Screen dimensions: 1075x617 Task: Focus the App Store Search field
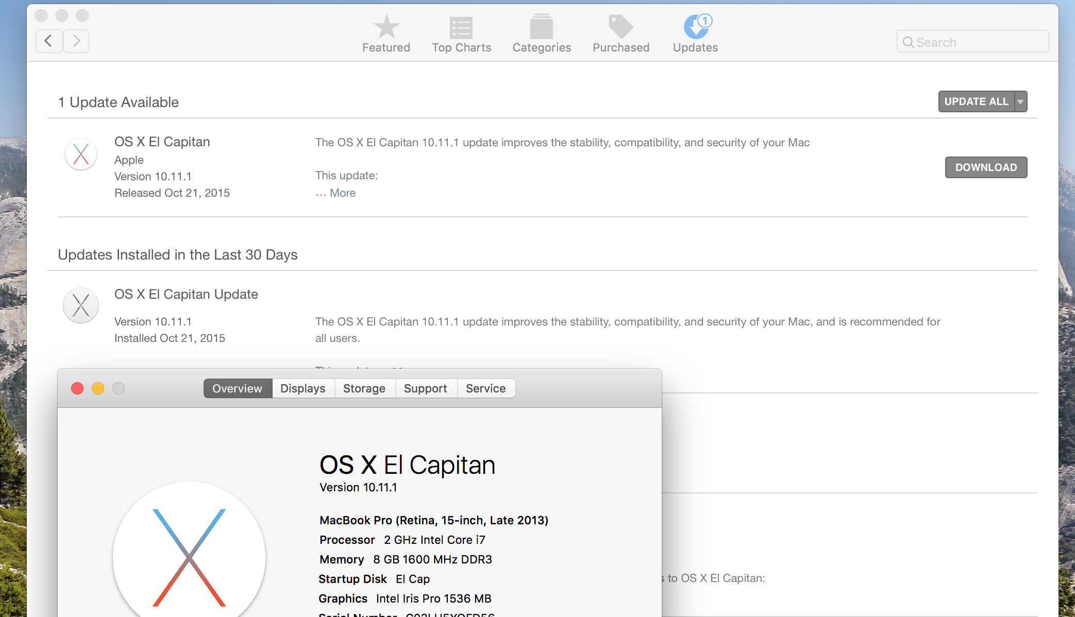tap(972, 42)
